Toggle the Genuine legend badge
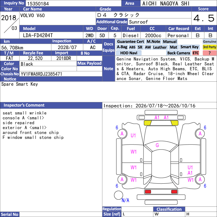The width and height of the screenshot is (217, 217). [209, 42]
